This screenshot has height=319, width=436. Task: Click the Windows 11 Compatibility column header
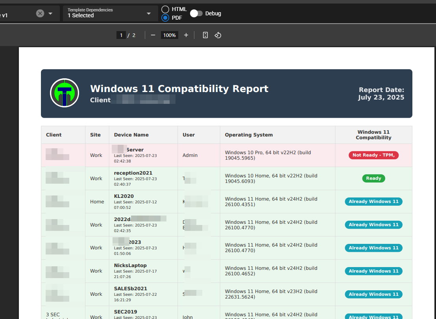pyautogui.click(x=373, y=135)
